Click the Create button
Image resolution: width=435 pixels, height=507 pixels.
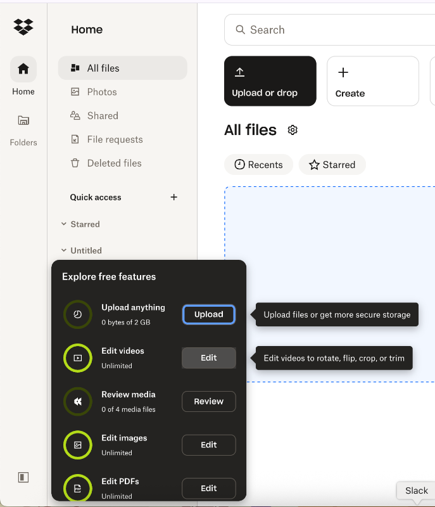pyautogui.click(x=373, y=81)
